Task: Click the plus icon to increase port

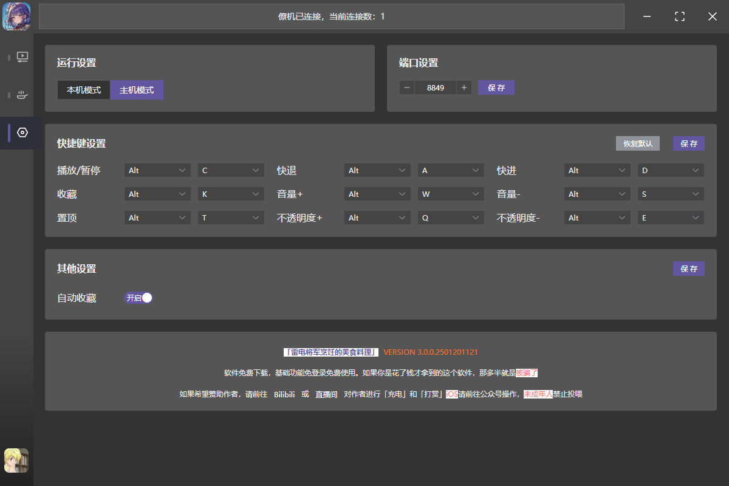Action: coord(464,87)
